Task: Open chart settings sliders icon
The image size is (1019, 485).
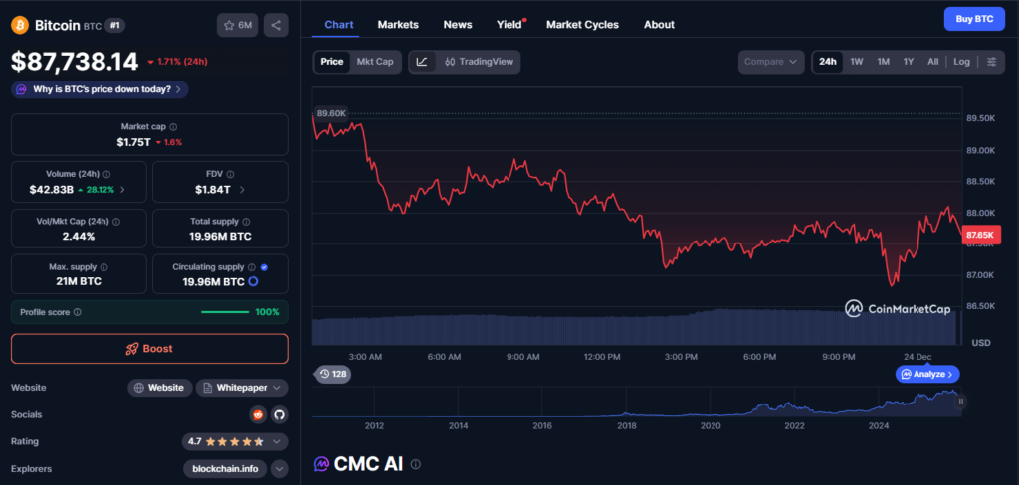Action: 990,62
